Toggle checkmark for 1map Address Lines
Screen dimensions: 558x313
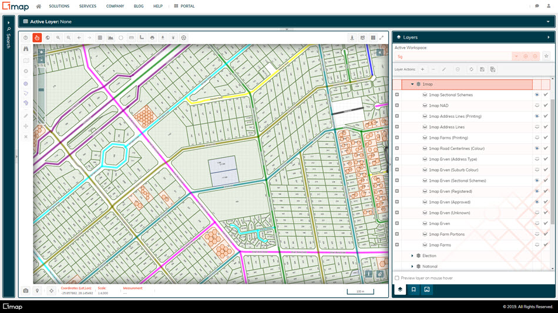(x=546, y=127)
